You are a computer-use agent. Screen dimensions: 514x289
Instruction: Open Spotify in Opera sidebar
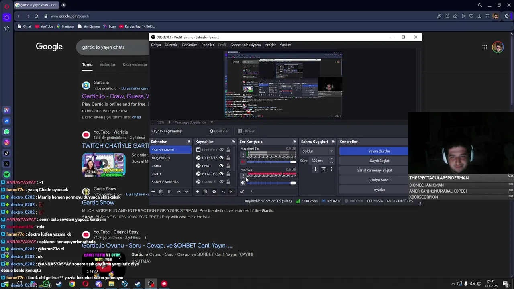pos(6,175)
